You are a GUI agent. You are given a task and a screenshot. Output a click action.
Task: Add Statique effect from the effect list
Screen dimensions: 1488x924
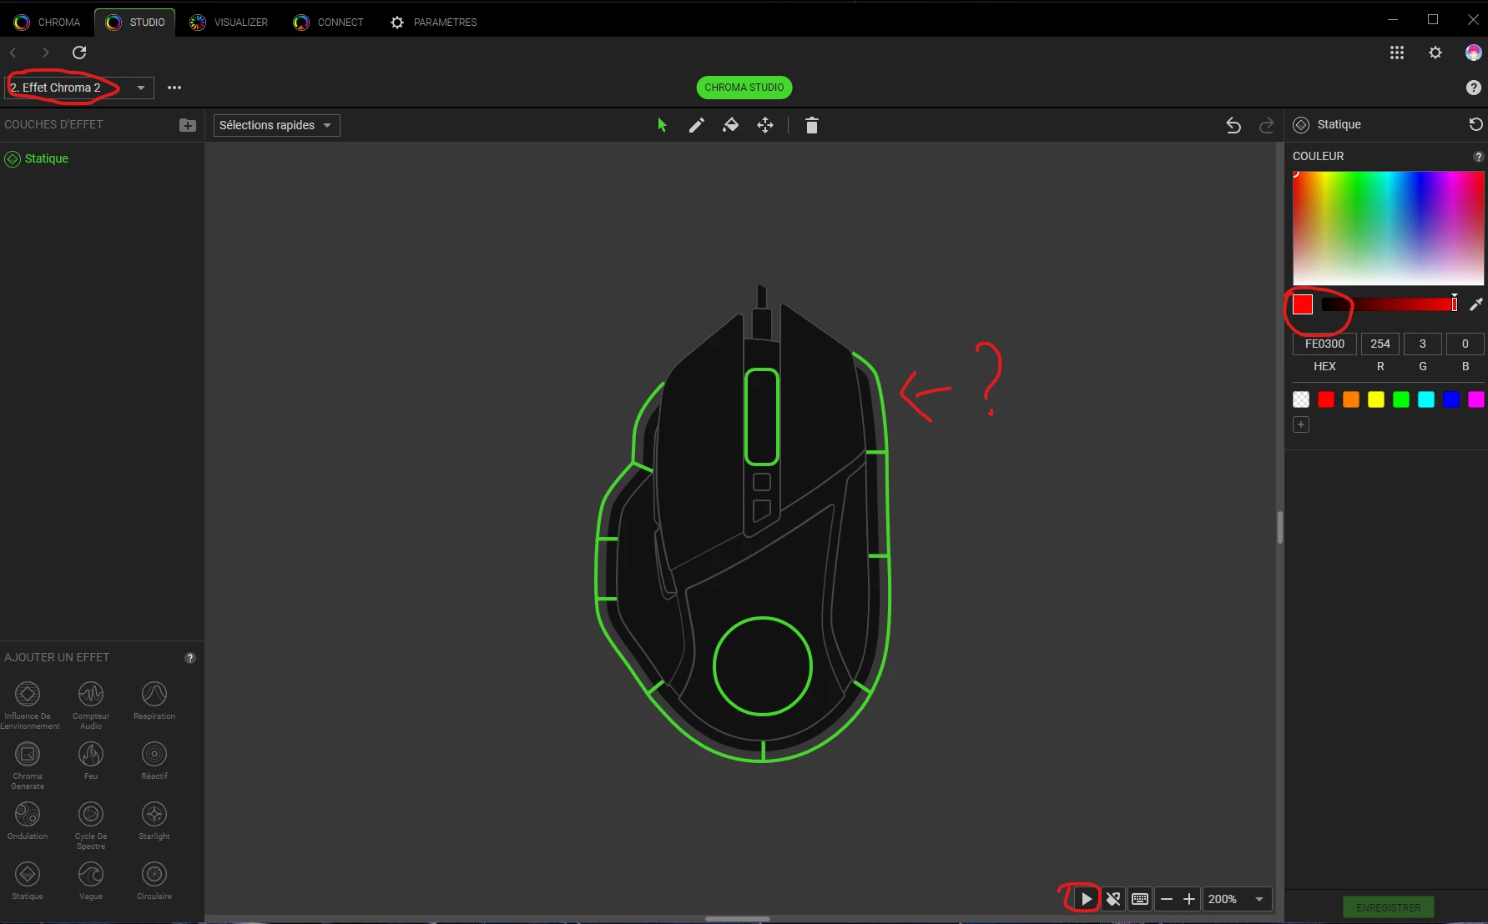[x=28, y=881]
